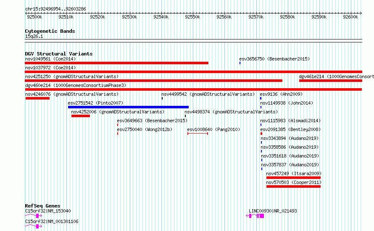Click the 15q26.1 band label

tap(34, 36)
